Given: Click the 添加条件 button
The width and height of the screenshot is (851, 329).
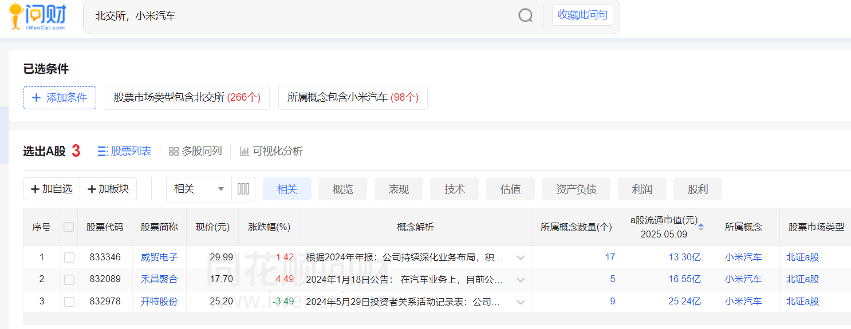Looking at the screenshot, I should pos(60,98).
